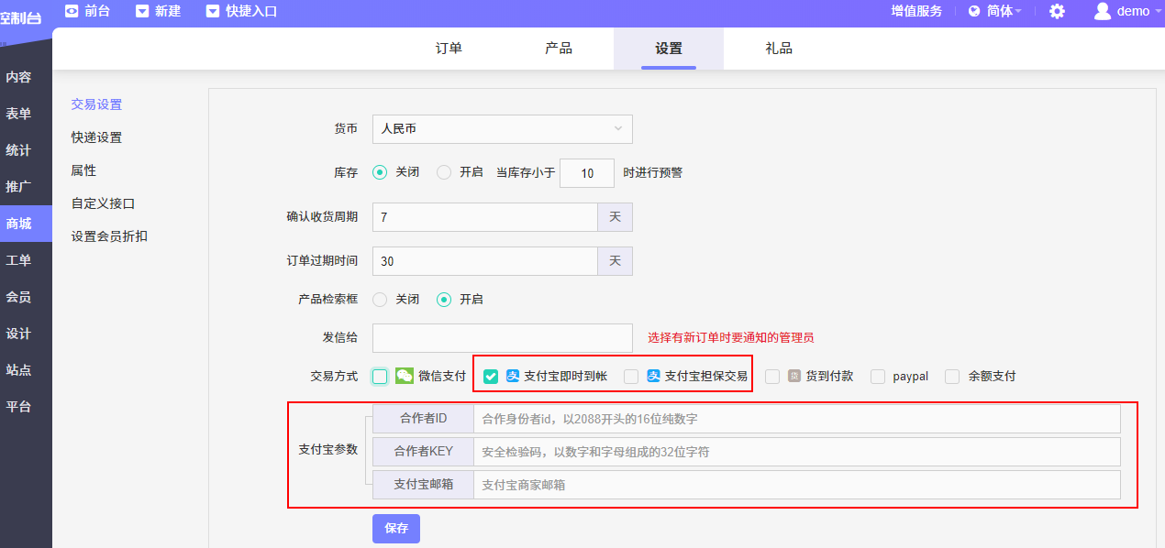Select the 设置 tab
Image resolution: width=1165 pixels, height=548 pixels.
(669, 49)
